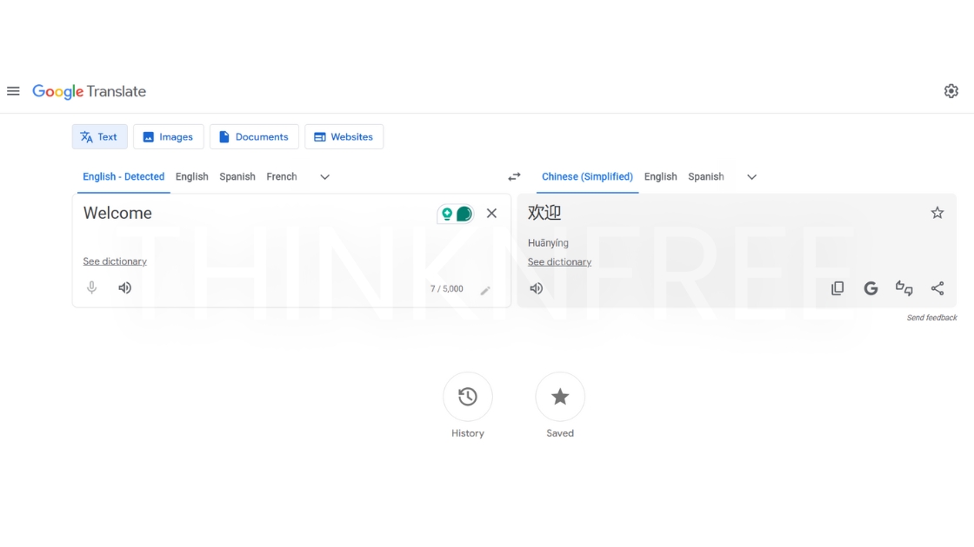Select Chinese (Simplified) target language
Screen dimensions: 974x547
587,177
